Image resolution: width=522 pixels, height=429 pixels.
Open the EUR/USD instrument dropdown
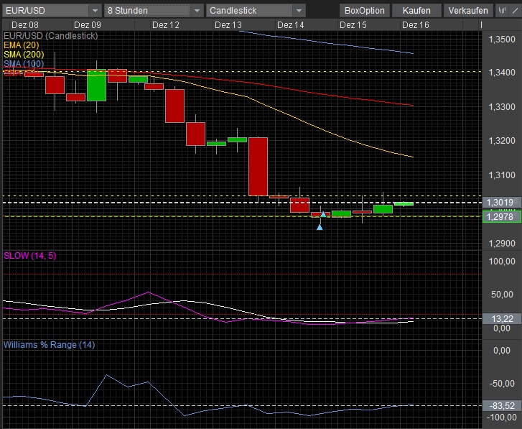point(52,11)
